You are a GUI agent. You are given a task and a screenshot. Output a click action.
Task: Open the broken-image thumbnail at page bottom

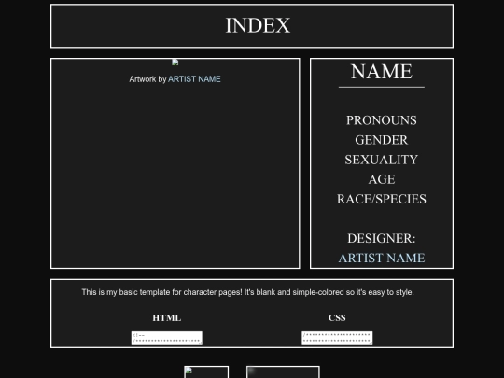point(206,371)
